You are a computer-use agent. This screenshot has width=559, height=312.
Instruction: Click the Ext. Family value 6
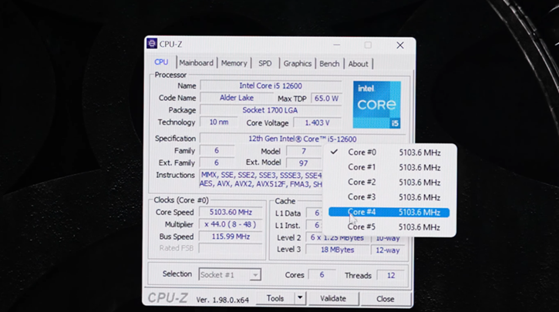click(217, 163)
